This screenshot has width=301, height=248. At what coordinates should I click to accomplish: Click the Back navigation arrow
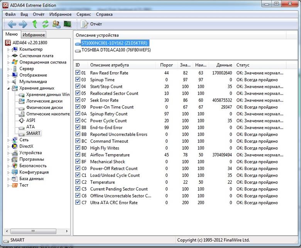click(x=12, y=24)
